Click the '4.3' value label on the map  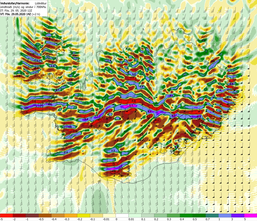pos(171,96)
